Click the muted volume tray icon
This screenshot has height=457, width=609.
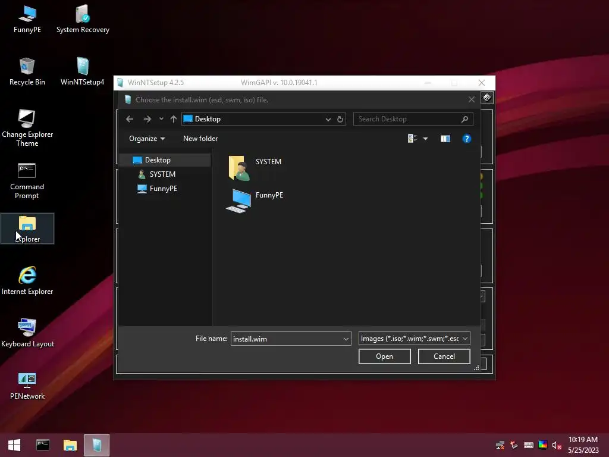click(557, 445)
